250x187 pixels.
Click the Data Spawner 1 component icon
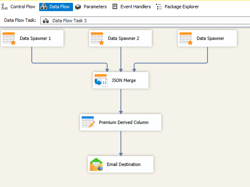[9, 39]
